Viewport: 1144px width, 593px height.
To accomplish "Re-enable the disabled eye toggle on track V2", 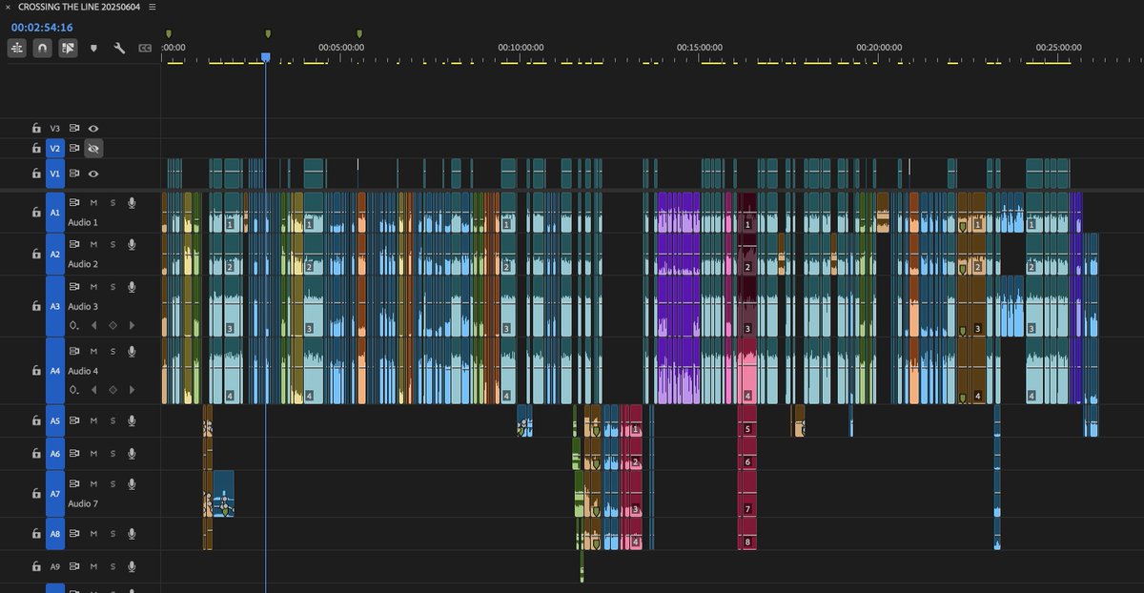I will (92, 149).
